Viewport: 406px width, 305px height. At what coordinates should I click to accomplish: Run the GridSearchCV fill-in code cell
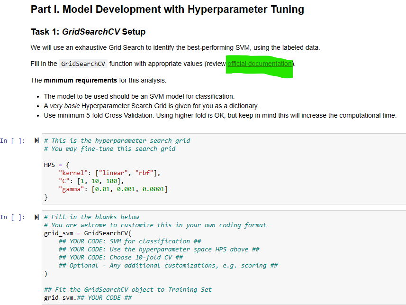pyautogui.click(x=36, y=217)
